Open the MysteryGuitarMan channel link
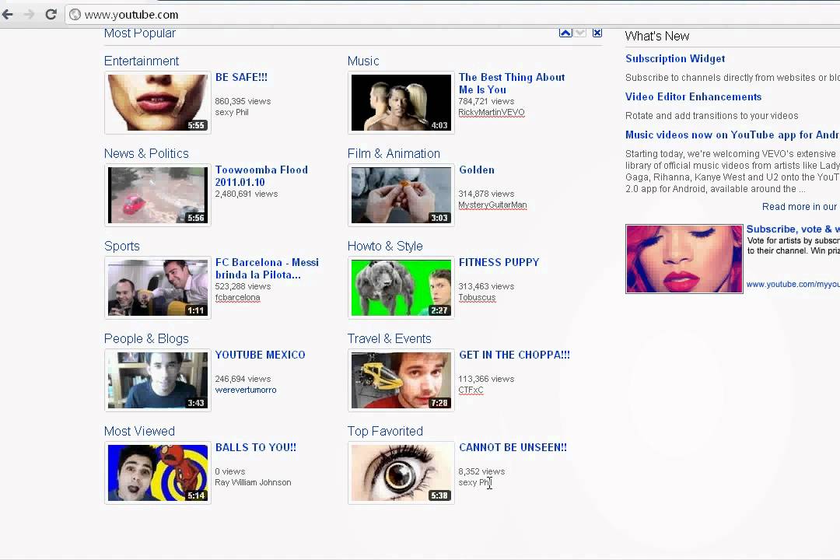The image size is (840, 560). click(x=492, y=205)
